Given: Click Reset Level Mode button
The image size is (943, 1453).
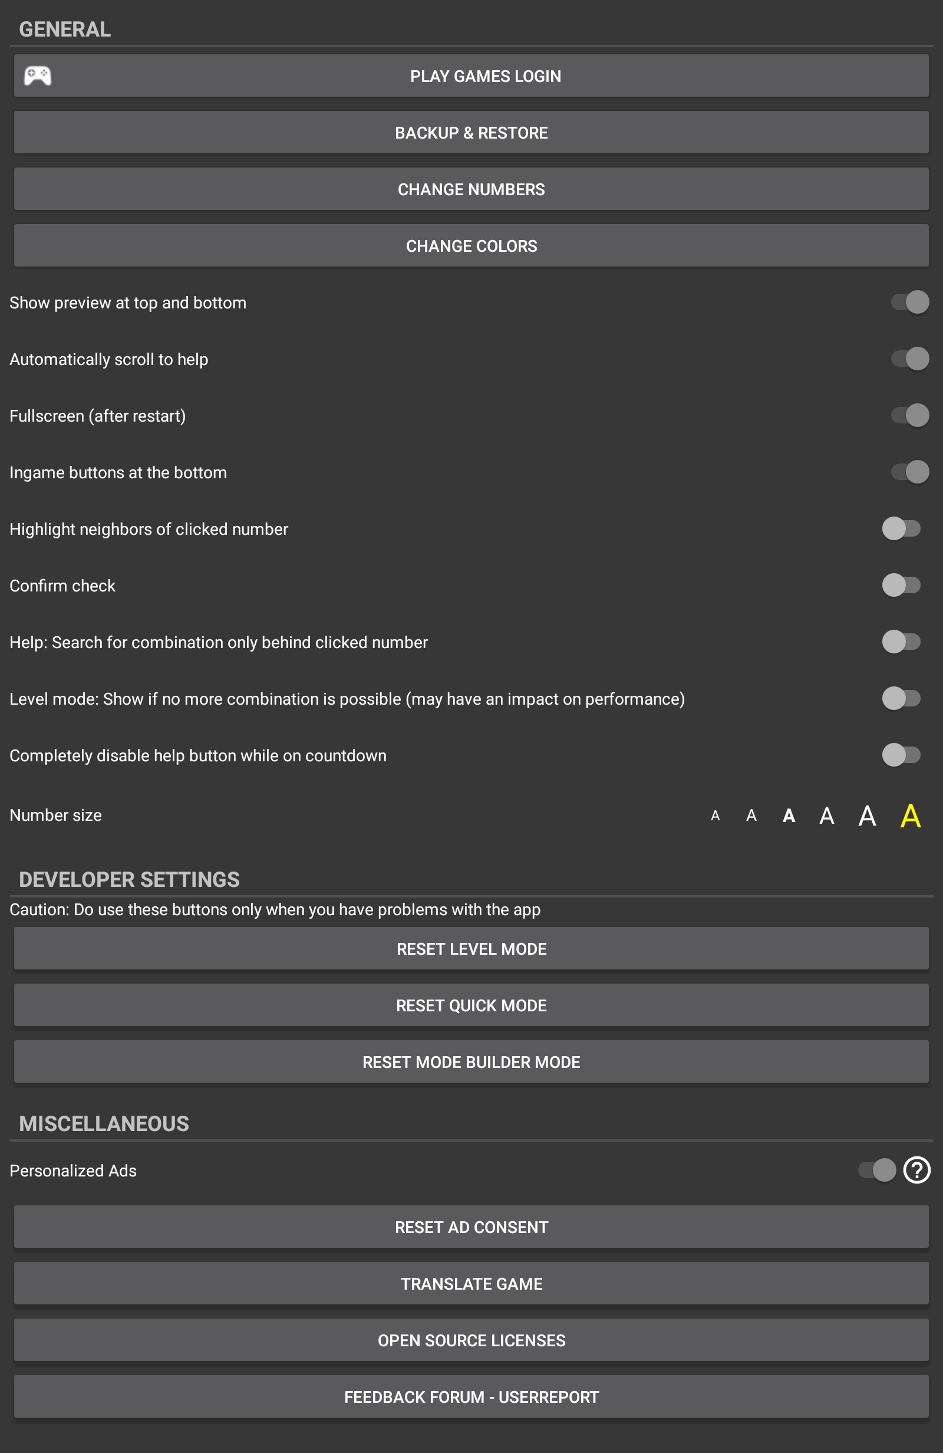Looking at the screenshot, I should pyautogui.click(x=471, y=949).
